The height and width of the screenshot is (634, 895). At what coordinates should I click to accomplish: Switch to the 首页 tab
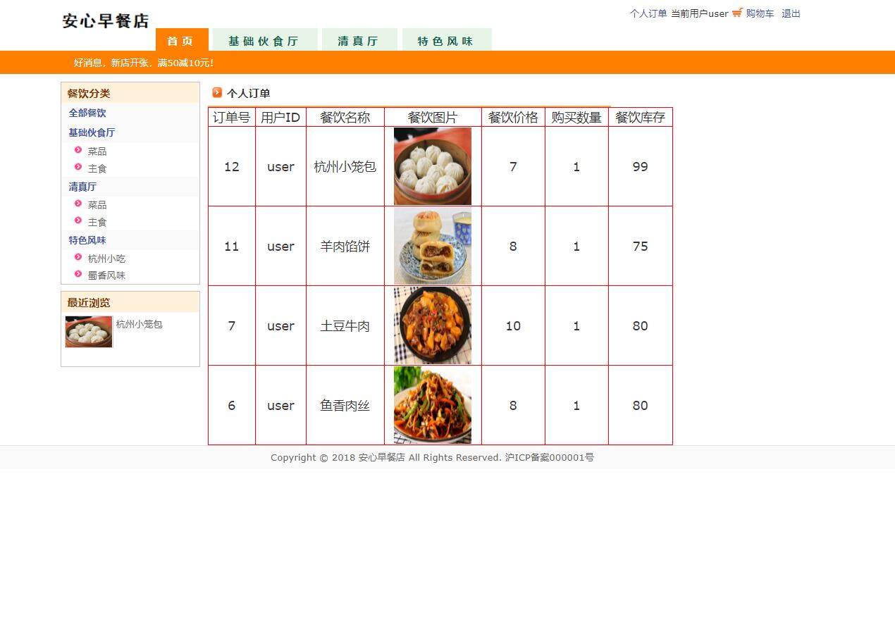pyautogui.click(x=181, y=40)
